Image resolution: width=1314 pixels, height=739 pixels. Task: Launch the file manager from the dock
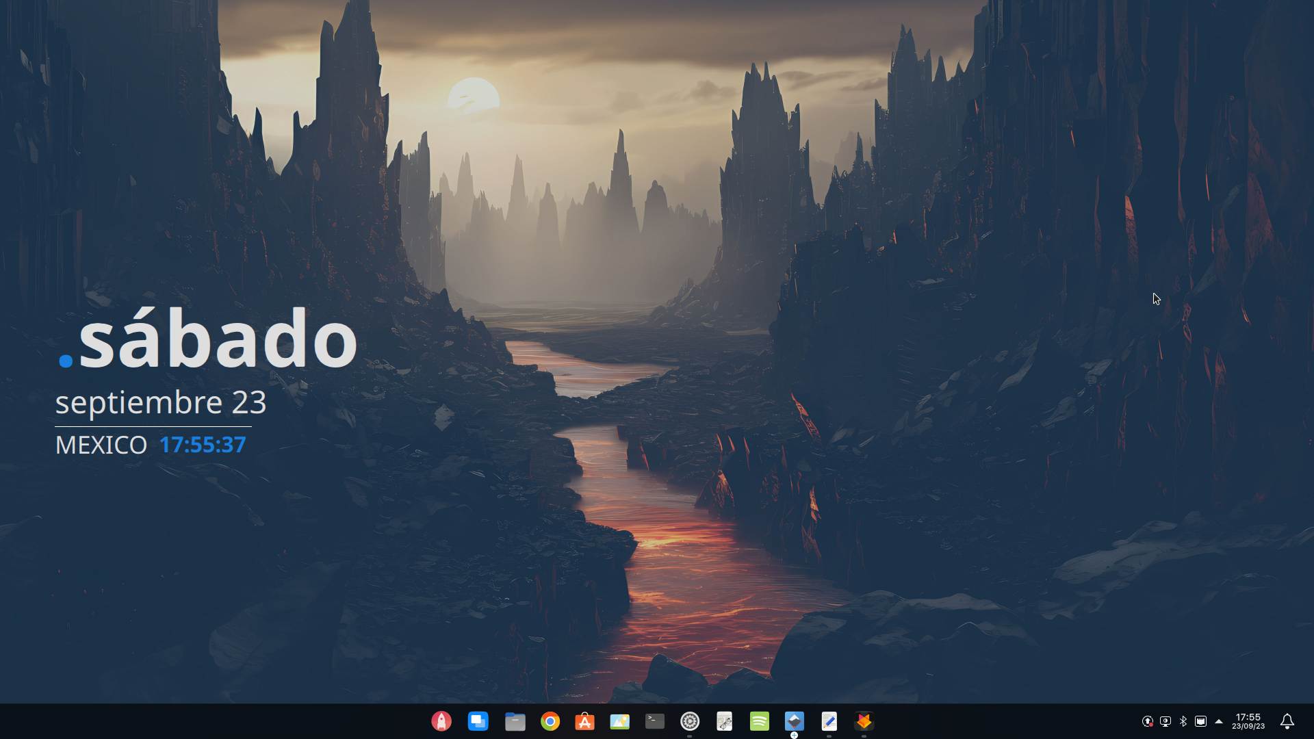point(515,721)
